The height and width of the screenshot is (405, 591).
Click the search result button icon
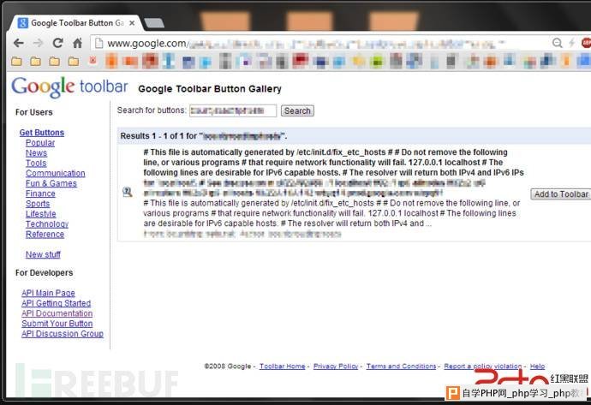128,192
